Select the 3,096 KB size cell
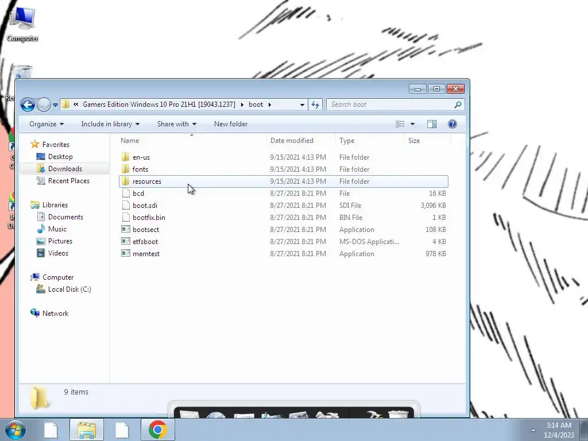Screen dimensions: 588x441 433,205
